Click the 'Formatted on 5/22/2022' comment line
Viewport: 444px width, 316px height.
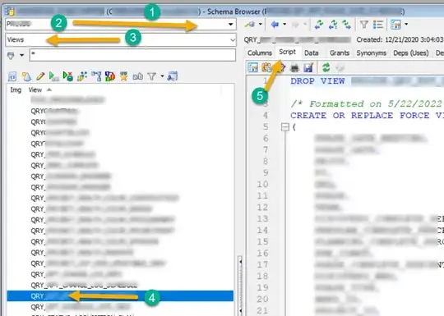(367, 103)
